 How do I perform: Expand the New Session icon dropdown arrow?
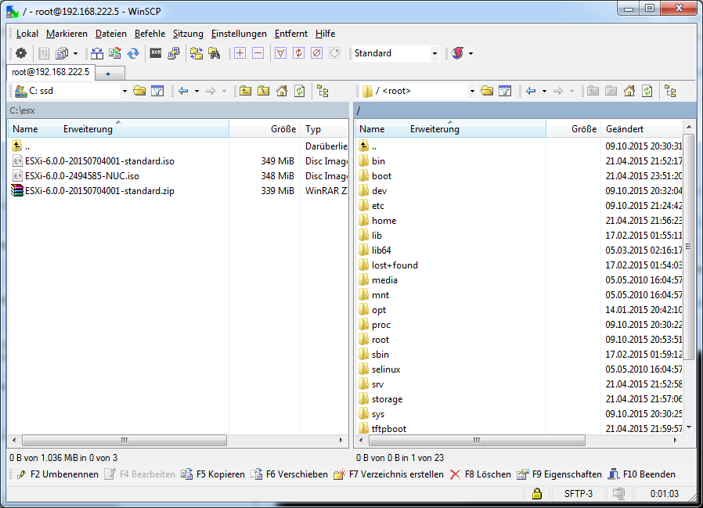[470, 53]
